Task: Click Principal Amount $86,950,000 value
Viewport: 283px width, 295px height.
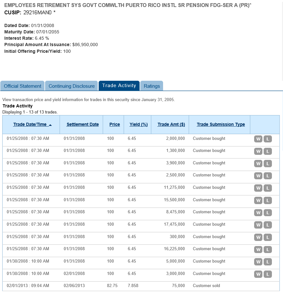Action: coord(85,45)
